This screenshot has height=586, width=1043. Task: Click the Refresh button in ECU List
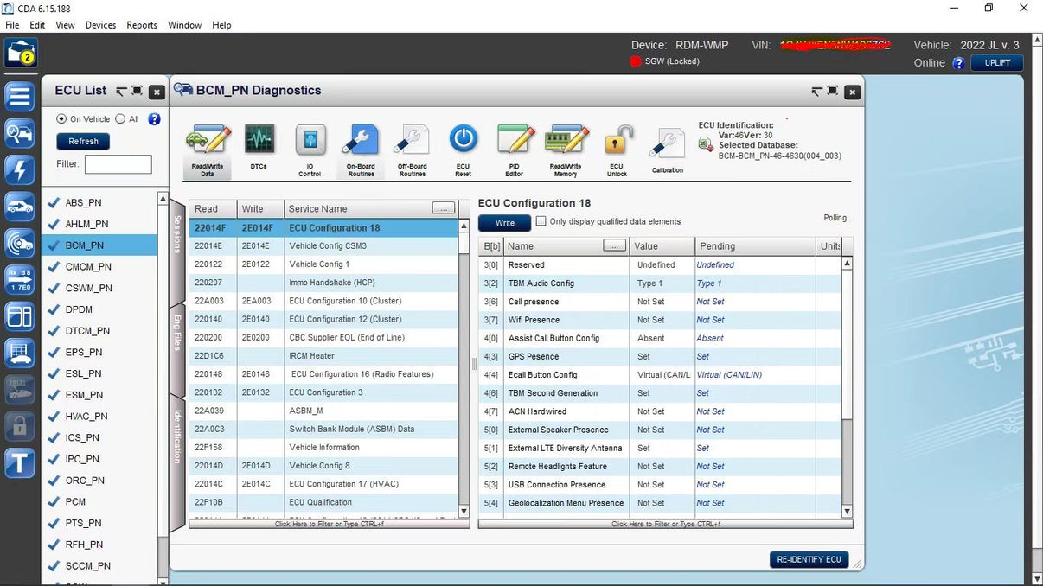pyautogui.click(x=82, y=141)
